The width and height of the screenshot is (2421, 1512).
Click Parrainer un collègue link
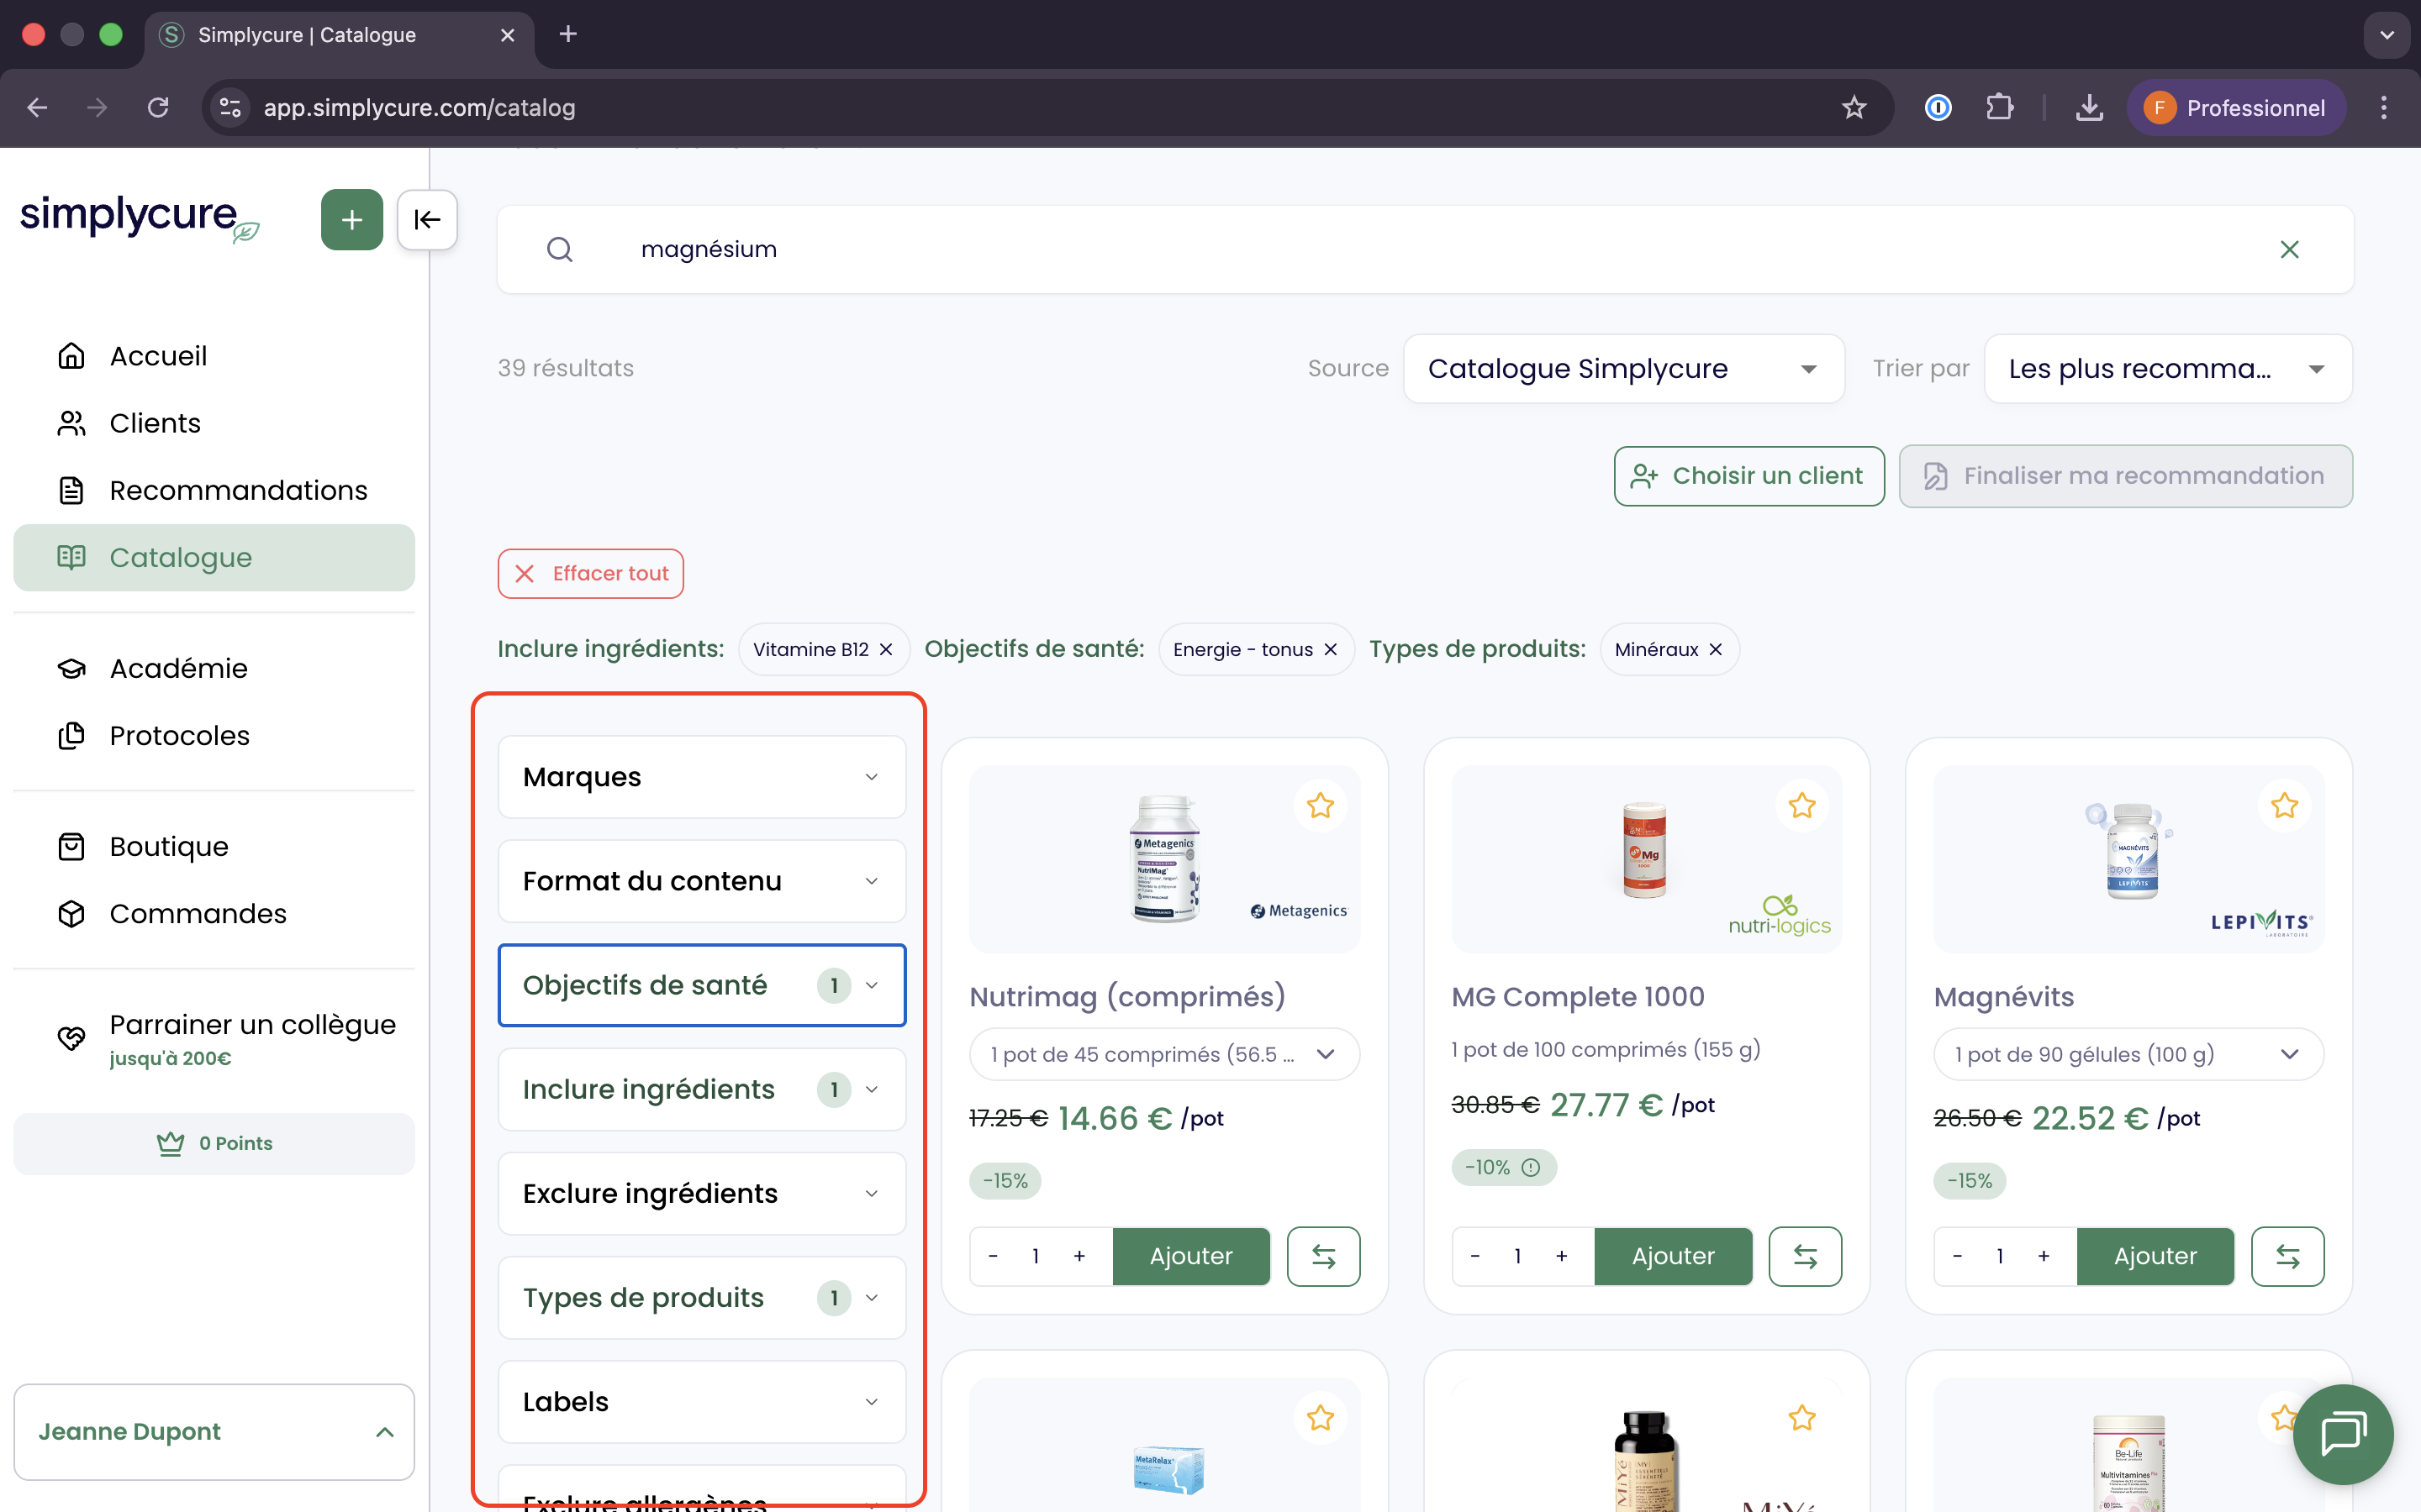[213, 1038]
